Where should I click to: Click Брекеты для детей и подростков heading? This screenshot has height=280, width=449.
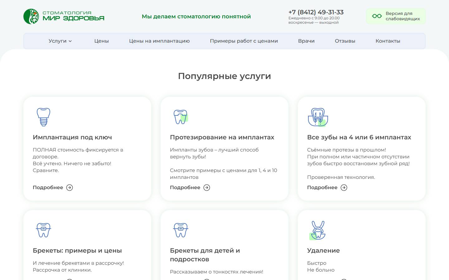pyautogui.click(x=205, y=255)
